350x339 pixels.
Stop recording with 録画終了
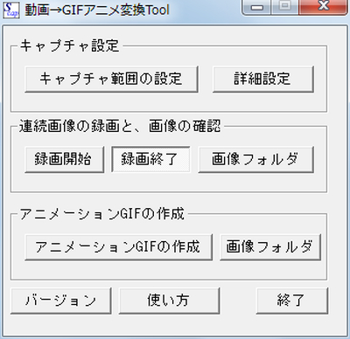point(150,160)
